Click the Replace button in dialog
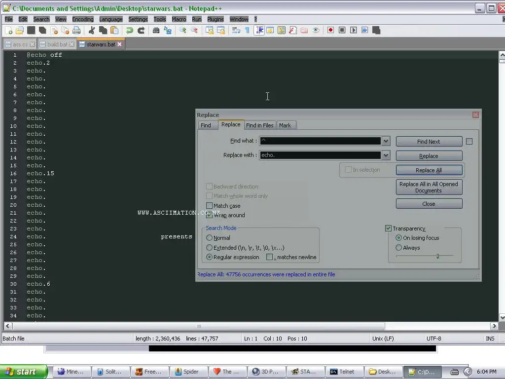 pyautogui.click(x=429, y=156)
